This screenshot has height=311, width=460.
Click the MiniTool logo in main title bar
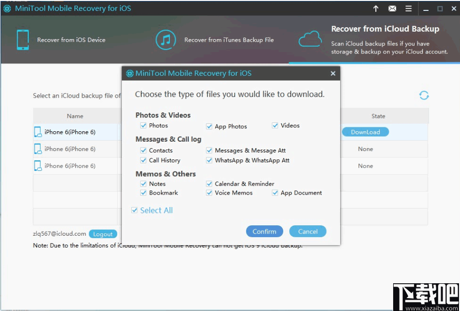7,8
